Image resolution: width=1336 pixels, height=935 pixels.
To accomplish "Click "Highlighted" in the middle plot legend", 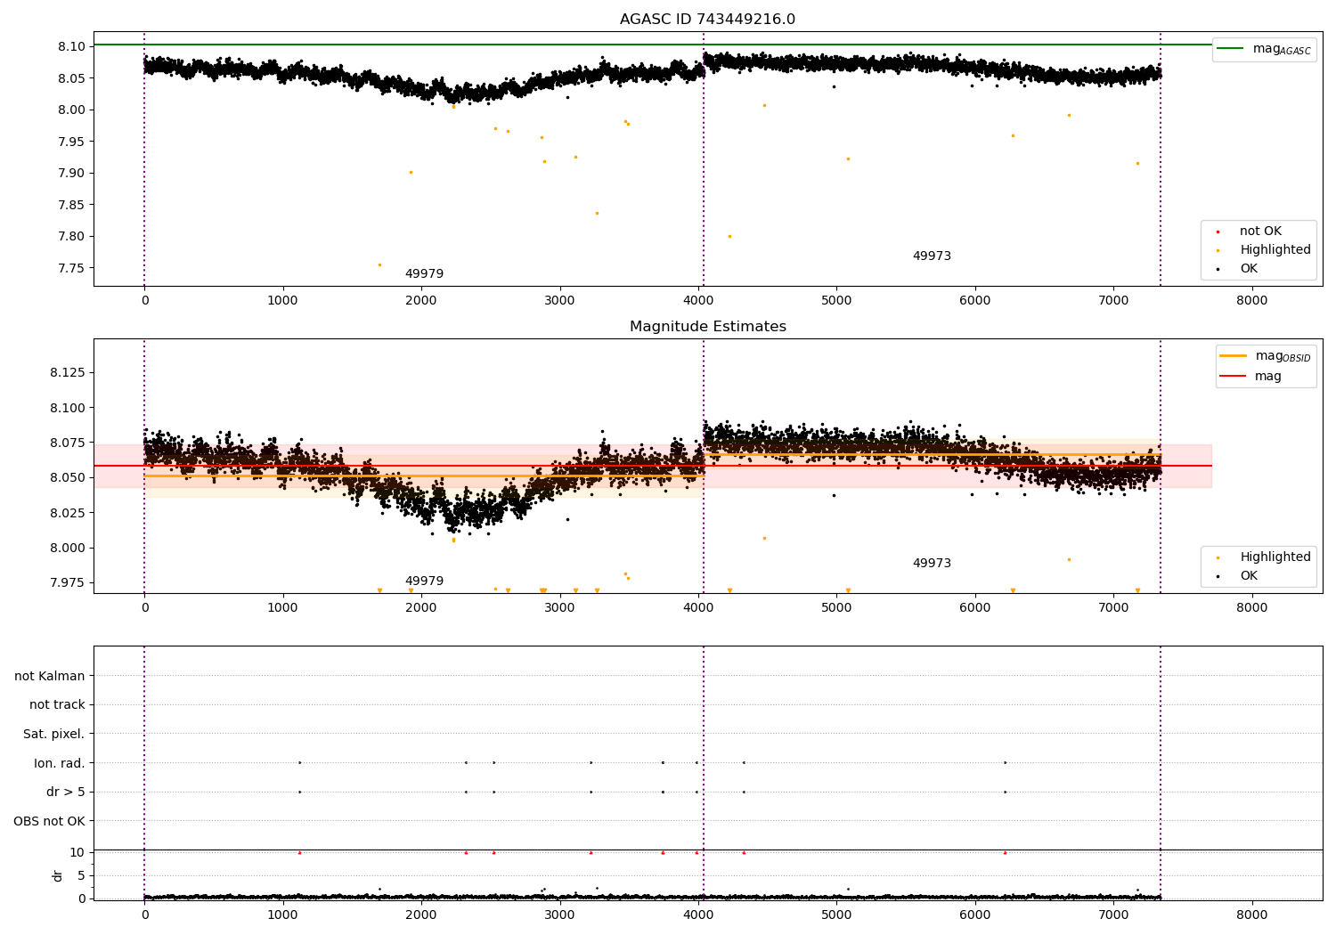I will pyautogui.click(x=1275, y=557).
